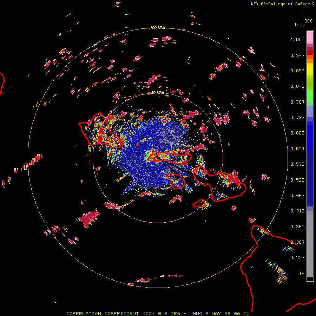Pick the light pink band of the color bar
This screenshot has width=316, height=316.
(310, 37)
